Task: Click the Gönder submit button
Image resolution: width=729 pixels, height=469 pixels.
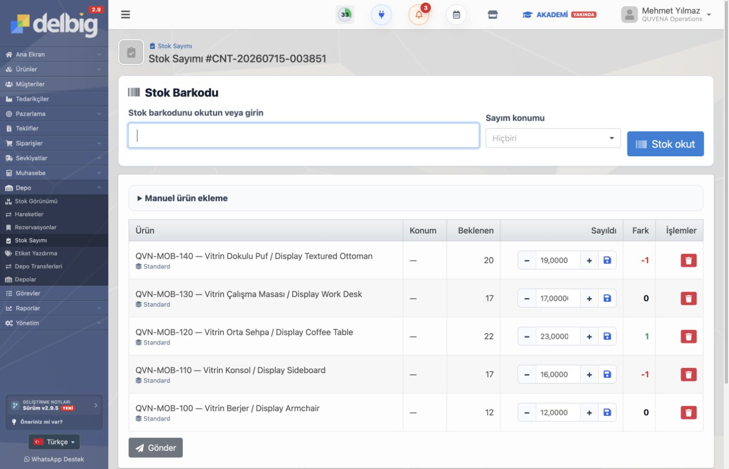Action: click(156, 447)
